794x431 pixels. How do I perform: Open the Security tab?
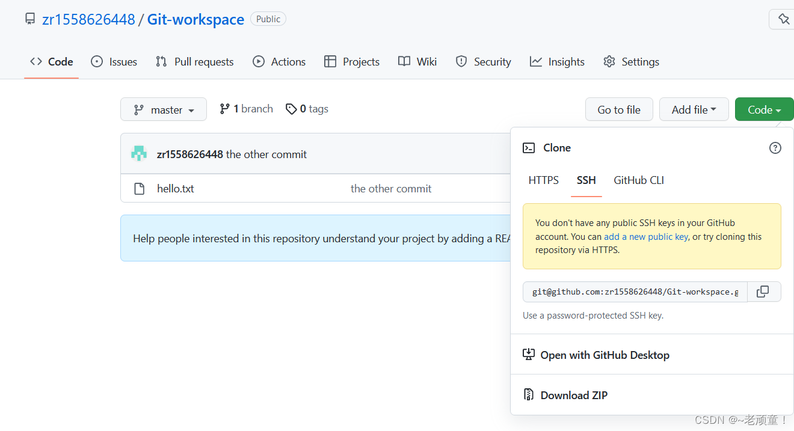[x=483, y=61]
